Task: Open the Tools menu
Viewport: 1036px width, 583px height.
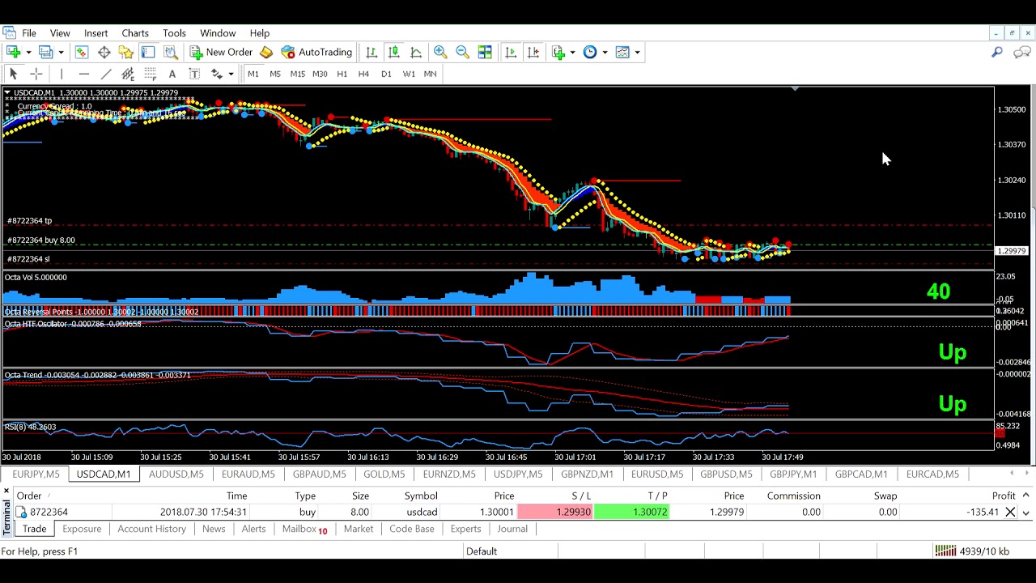Action: [x=174, y=33]
